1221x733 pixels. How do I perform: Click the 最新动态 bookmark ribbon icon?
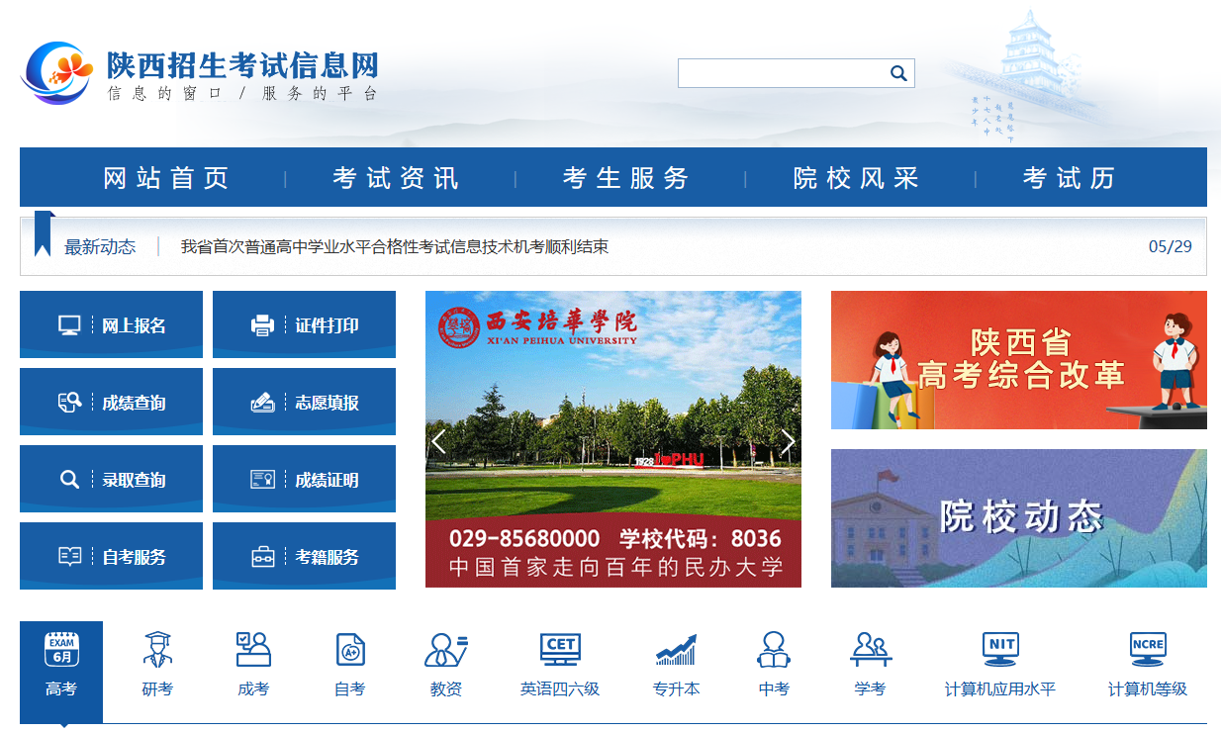click(43, 234)
